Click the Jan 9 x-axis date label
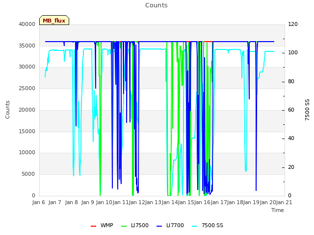The height and width of the screenshot is (235, 314). (87, 202)
